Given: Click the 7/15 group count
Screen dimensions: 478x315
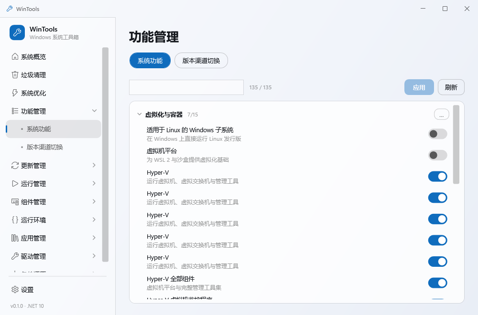Looking at the screenshot, I should click(193, 115).
